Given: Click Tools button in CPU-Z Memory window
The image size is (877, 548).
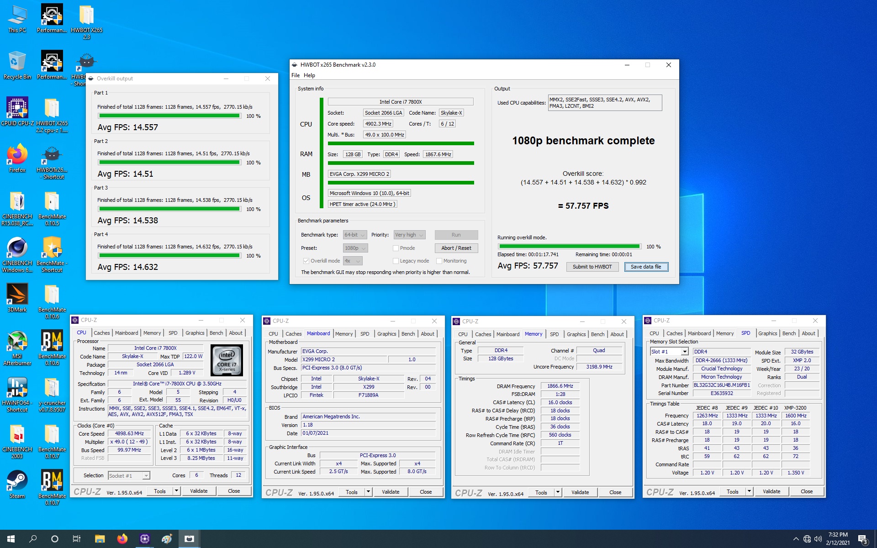Looking at the screenshot, I should (541, 492).
